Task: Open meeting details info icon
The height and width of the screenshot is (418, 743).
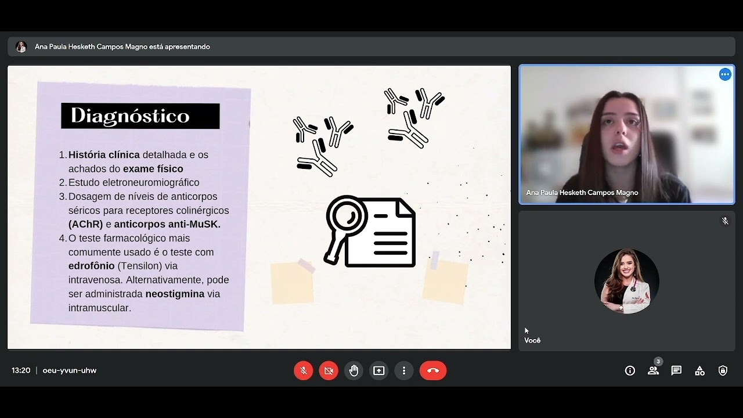Action: pyautogui.click(x=630, y=370)
